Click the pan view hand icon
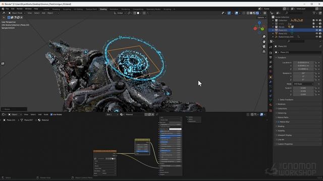 coord(264,42)
